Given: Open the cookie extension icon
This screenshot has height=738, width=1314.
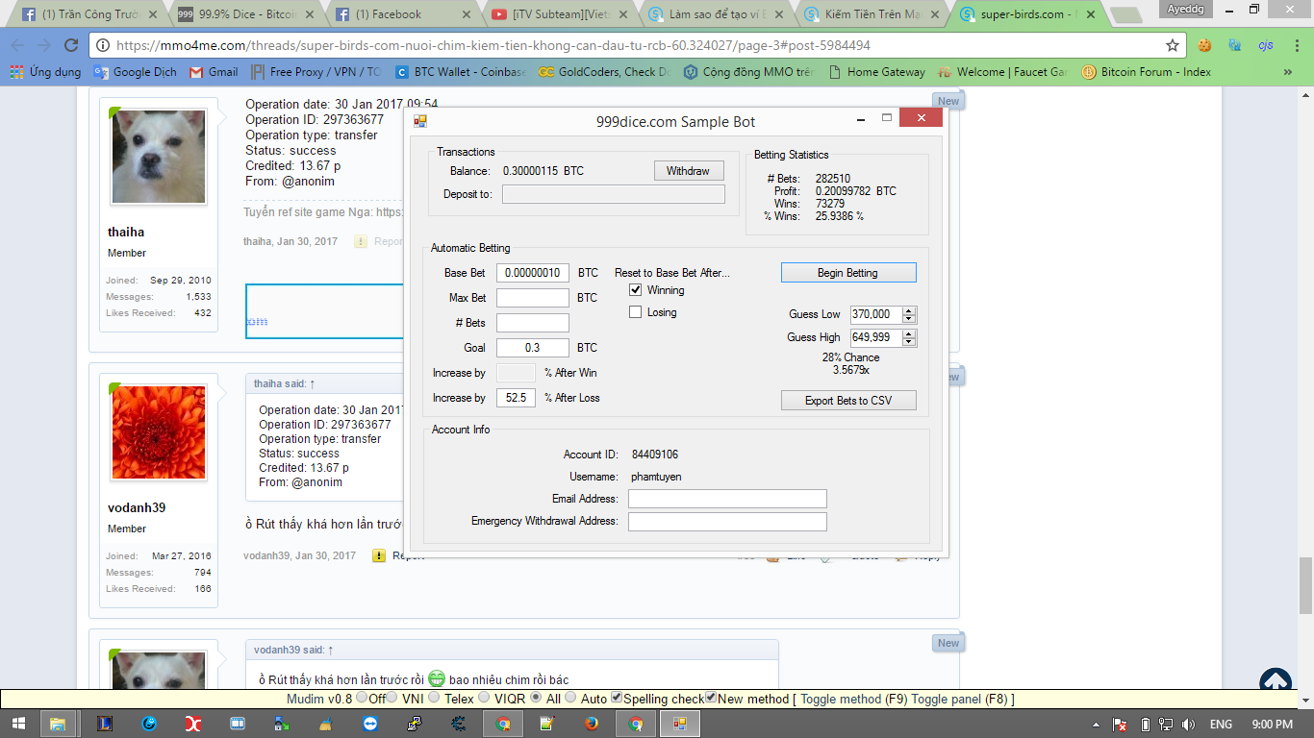Looking at the screenshot, I should pyautogui.click(x=1204, y=45).
